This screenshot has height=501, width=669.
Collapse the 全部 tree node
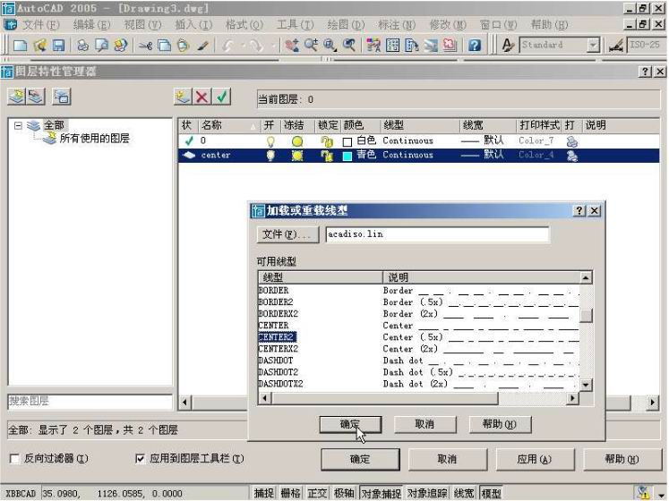pyautogui.click(x=18, y=125)
